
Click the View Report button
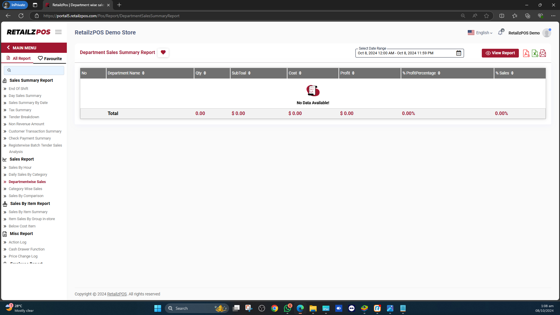pos(500,53)
